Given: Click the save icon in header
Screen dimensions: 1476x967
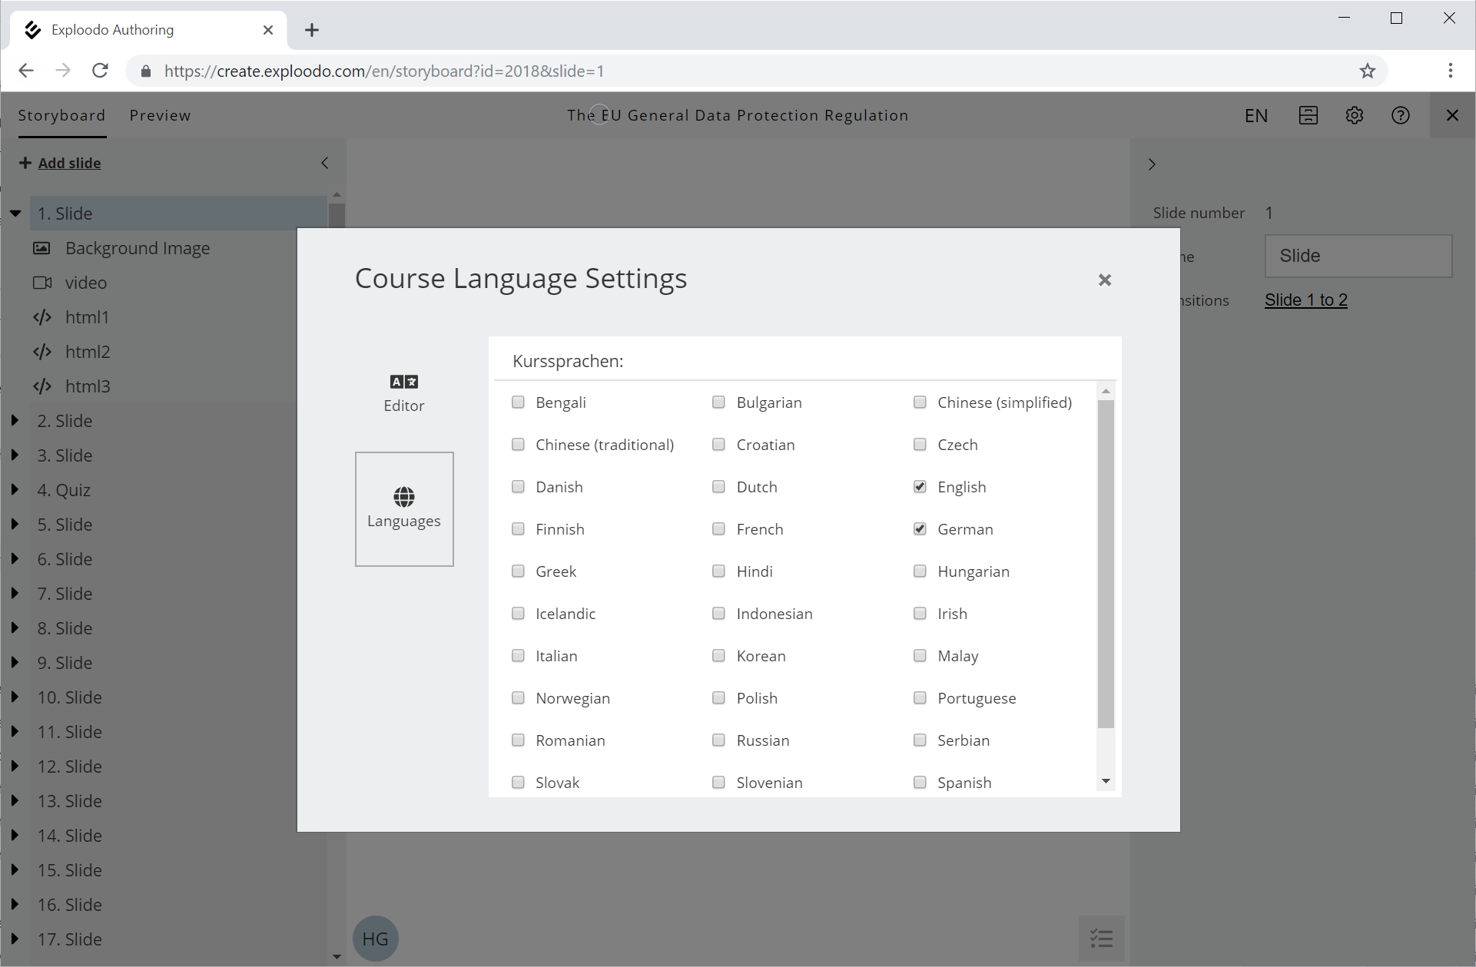Looking at the screenshot, I should 1308,115.
